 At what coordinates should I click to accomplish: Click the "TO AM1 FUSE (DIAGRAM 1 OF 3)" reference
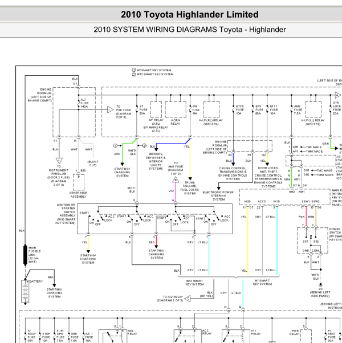(x=176, y=168)
